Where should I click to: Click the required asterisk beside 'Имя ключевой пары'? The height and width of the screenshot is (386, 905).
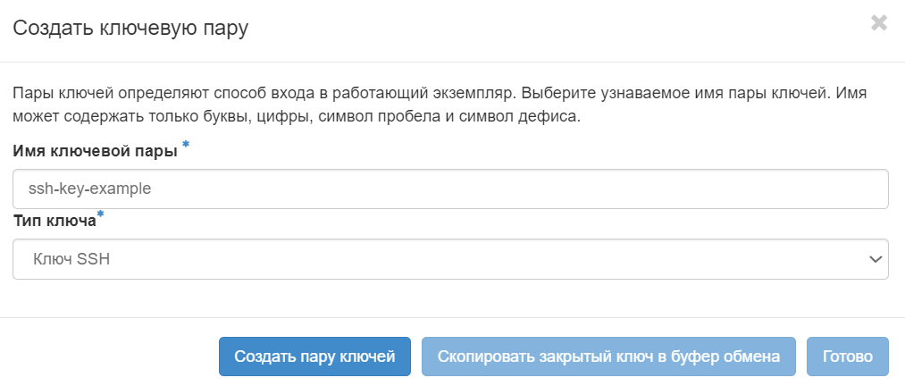click(x=186, y=145)
